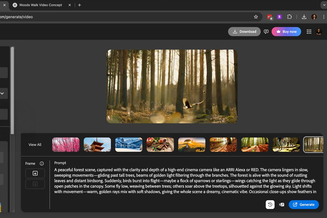Switch to Woods Walk Video Concept tab
The height and width of the screenshot is (218, 327).
[41, 5]
